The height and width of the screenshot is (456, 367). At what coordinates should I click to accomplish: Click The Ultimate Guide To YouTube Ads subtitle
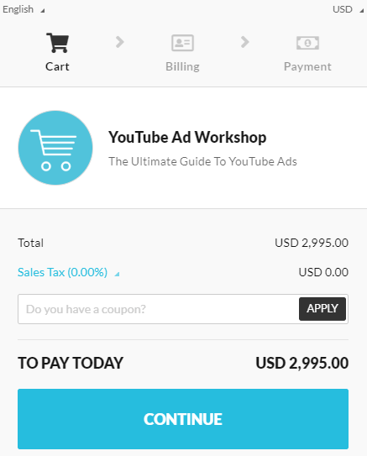tap(202, 161)
